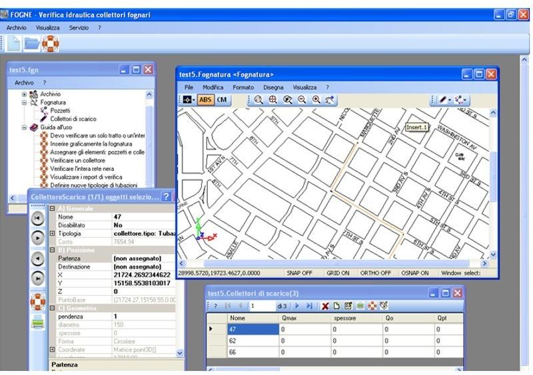
Task: Click the red X delete record icon
Action: click(325, 306)
